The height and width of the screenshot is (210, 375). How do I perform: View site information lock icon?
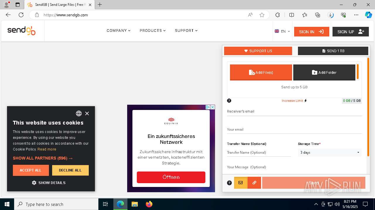(x=37, y=15)
